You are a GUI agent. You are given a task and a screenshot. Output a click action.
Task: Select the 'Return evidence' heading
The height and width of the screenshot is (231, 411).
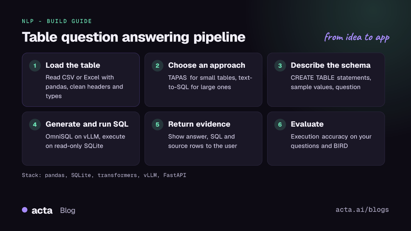coord(199,124)
